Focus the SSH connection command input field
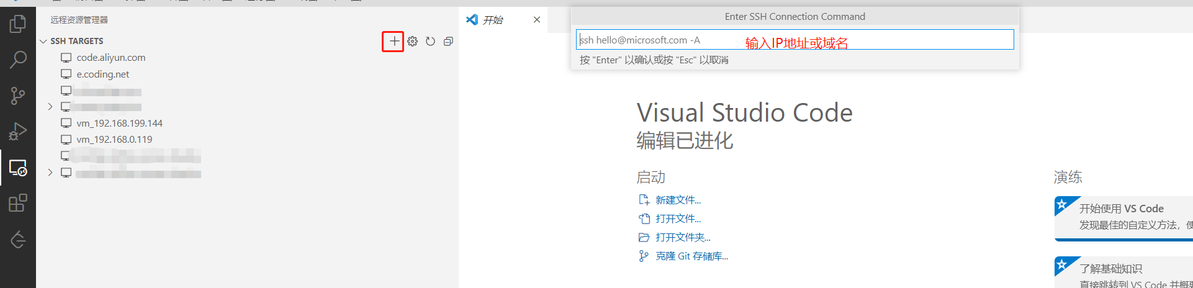1193x288 pixels. tap(795, 40)
